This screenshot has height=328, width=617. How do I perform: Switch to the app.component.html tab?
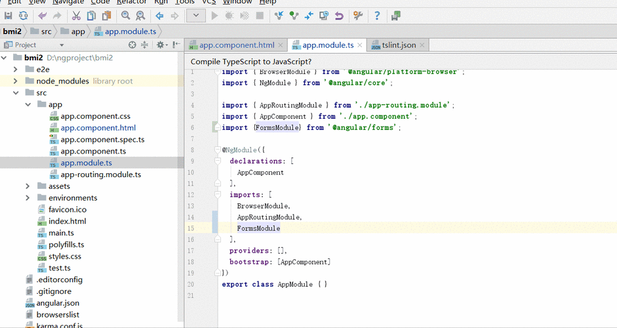[237, 45]
